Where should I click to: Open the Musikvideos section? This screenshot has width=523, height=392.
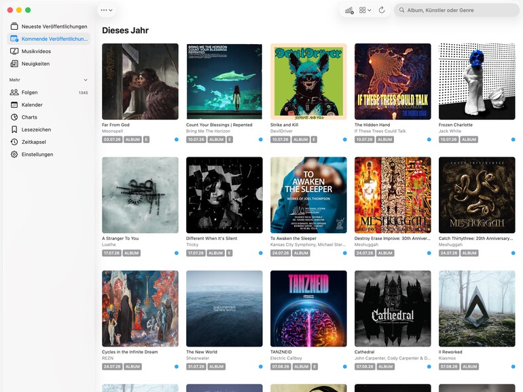click(49, 52)
